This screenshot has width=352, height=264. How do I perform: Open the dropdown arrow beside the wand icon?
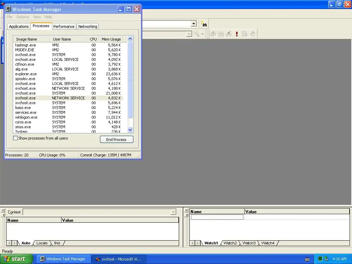coord(202,34)
